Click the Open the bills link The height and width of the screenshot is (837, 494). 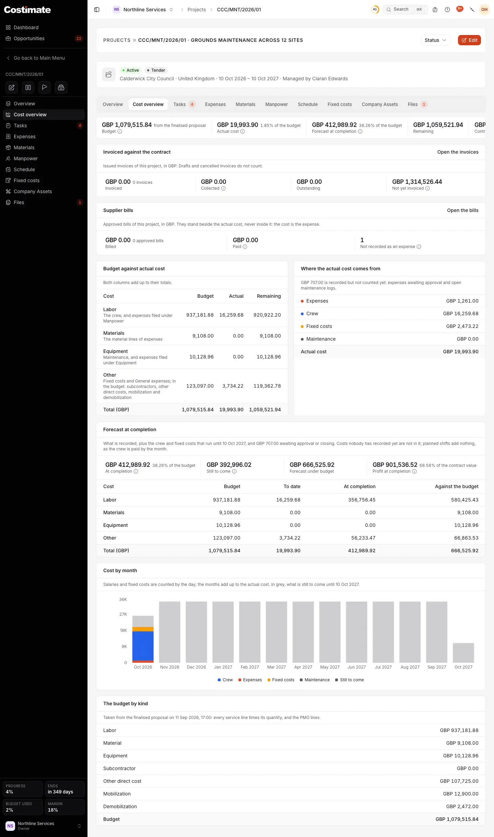coord(463,210)
